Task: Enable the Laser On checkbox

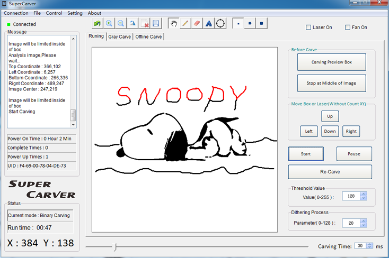Action: tap(309, 27)
